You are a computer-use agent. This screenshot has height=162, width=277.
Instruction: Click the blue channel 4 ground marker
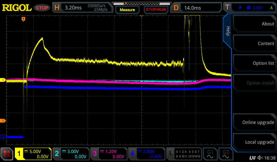[x=3, y=137]
